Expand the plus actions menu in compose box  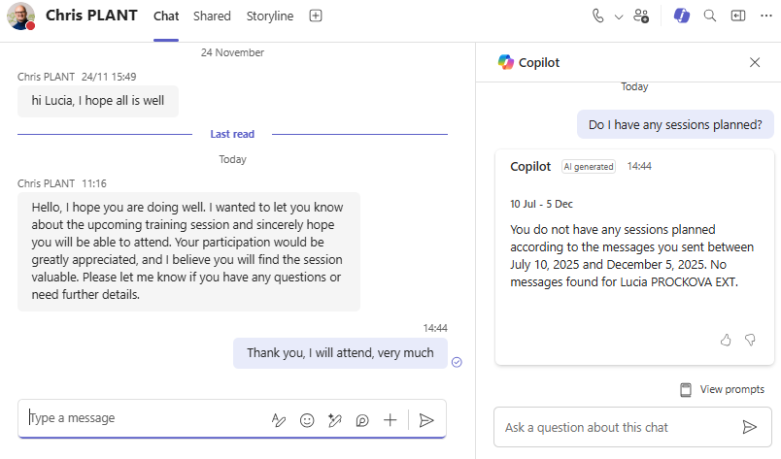click(x=390, y=420)
